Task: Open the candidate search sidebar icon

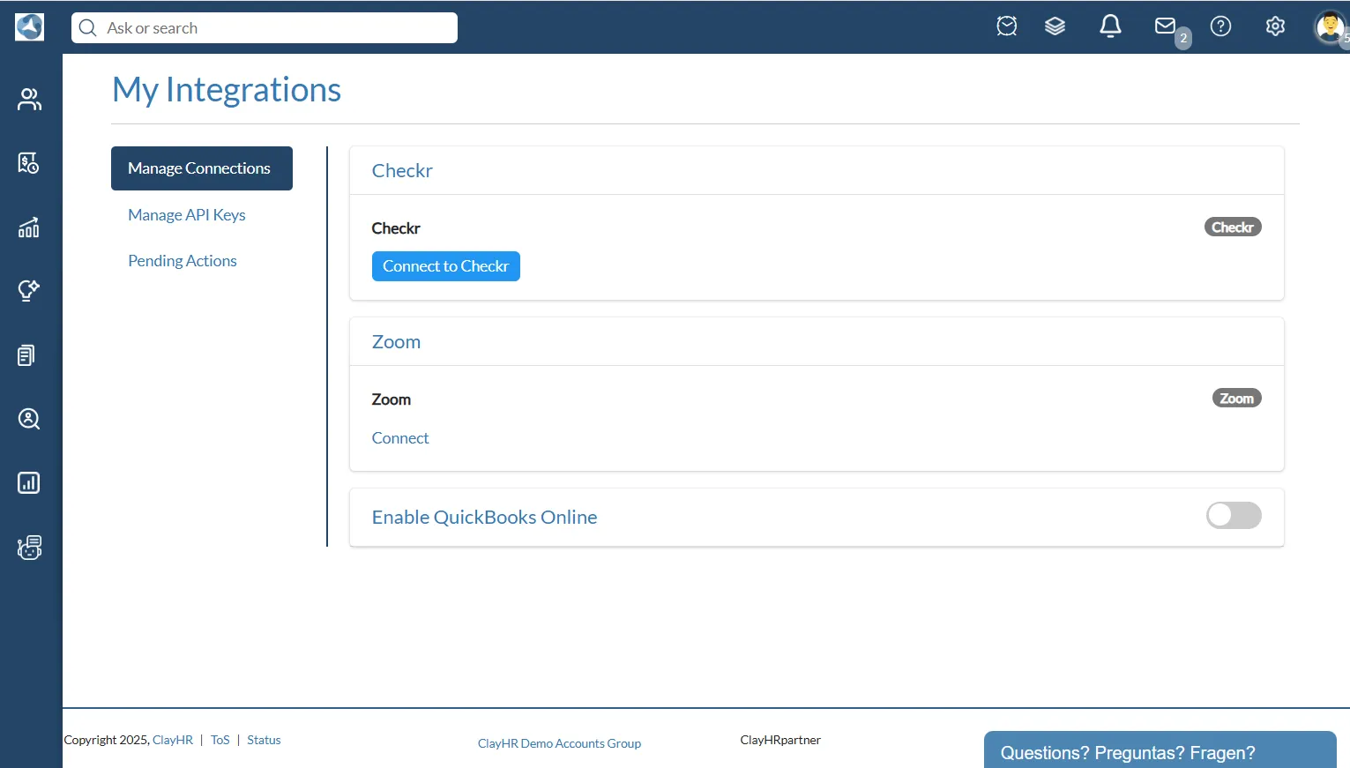Action: pos(29,419)
